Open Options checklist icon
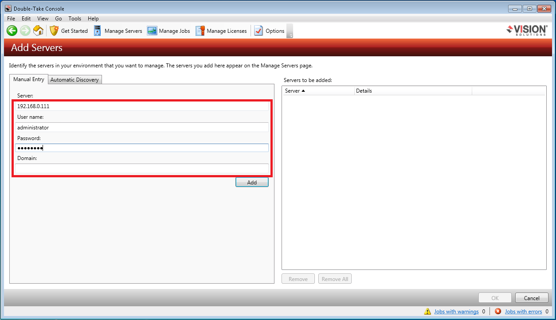The height and width of the screenshot is (320, 556). [258, 31]
